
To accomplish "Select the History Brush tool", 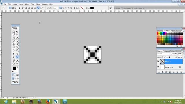I will (17, 44).
